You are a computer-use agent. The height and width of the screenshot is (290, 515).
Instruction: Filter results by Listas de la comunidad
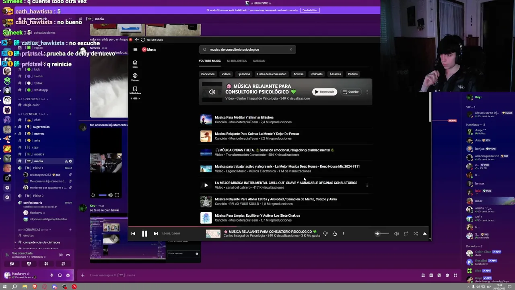[x=272, y=74]
